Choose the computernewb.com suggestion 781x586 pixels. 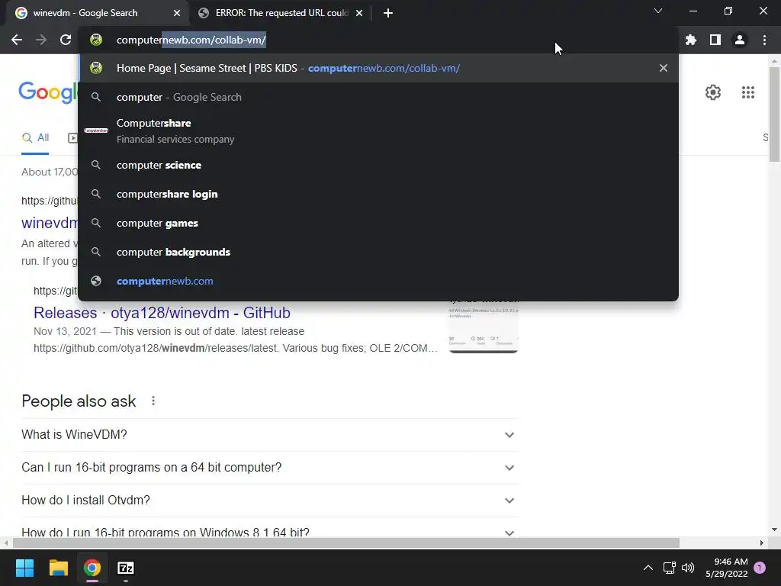[x=378, y=281]
